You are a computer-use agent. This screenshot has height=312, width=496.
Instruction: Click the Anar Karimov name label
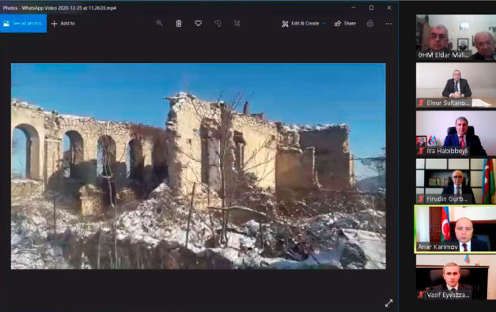pos(437,246)
